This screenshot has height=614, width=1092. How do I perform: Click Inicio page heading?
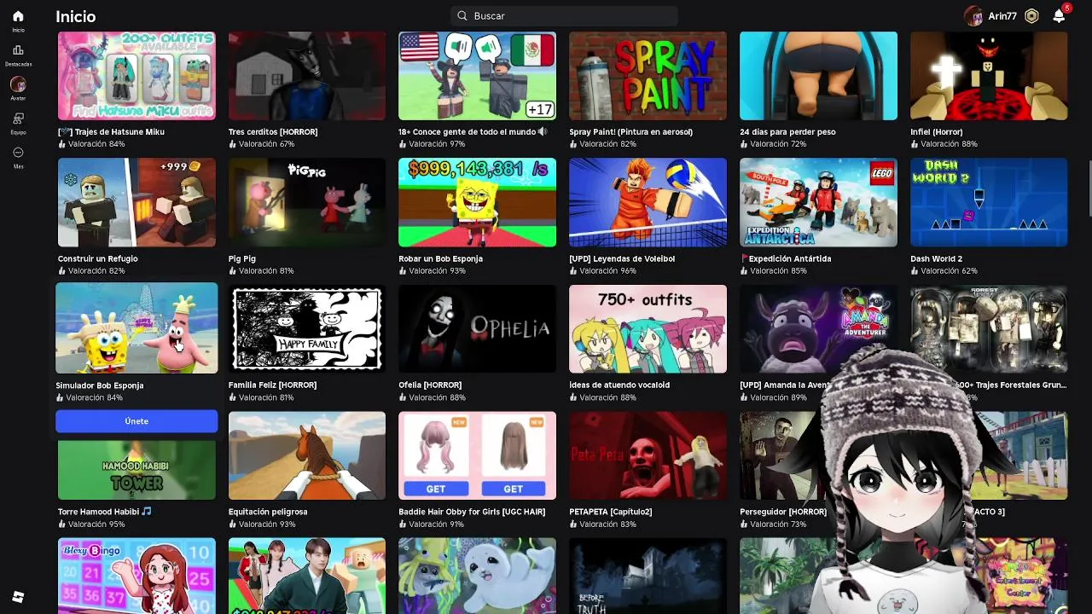[x=76, y=16]
